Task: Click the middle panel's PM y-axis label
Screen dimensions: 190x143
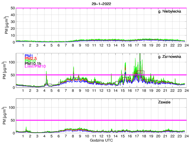Action: [7, 70]
